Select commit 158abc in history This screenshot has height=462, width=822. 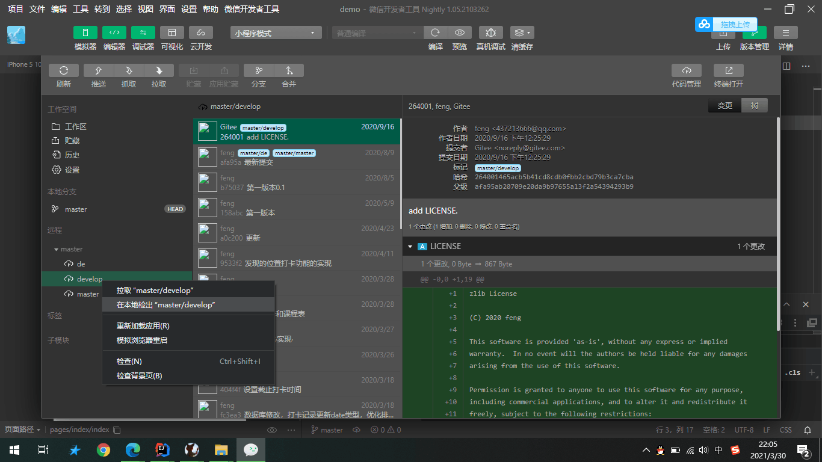point(297,208)
